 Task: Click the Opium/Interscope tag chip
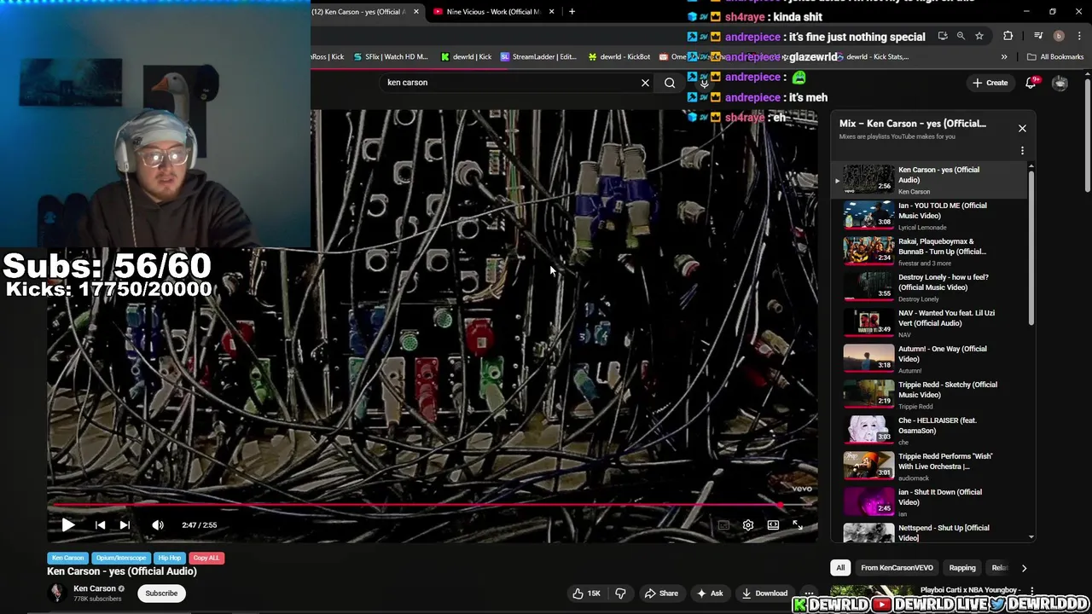pyautogui.click(x=121, y=558)
